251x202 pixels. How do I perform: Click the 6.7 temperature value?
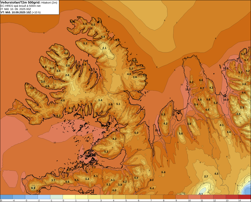point(202,88)
